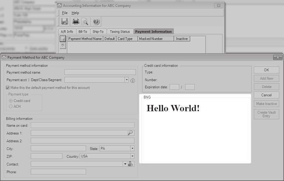
Task: Click the Save icon in the toolbar
Action: (x=65, y=21)
